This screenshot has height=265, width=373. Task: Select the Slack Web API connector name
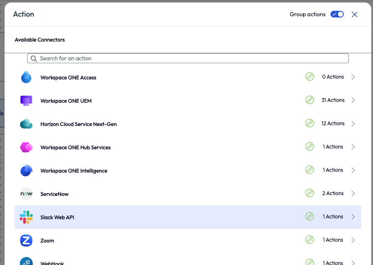coord(57,217)
